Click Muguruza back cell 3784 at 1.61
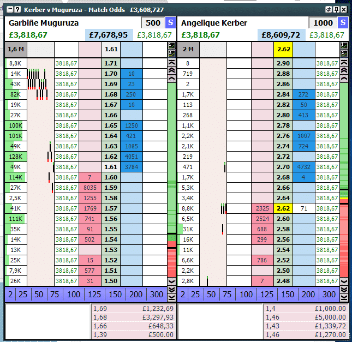The width and height of the screenshot is (352, 342). (132, 167)
